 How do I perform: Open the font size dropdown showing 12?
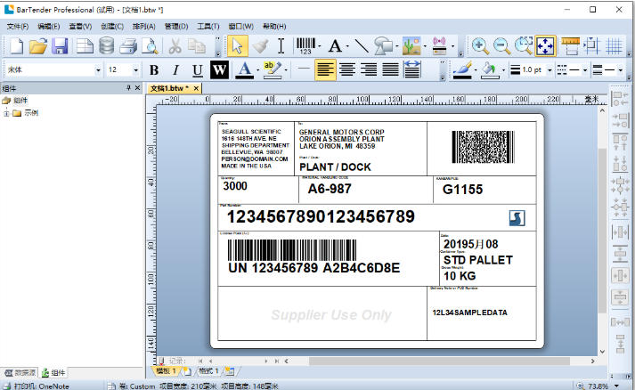pyautogui.click(x=135, y=69)
